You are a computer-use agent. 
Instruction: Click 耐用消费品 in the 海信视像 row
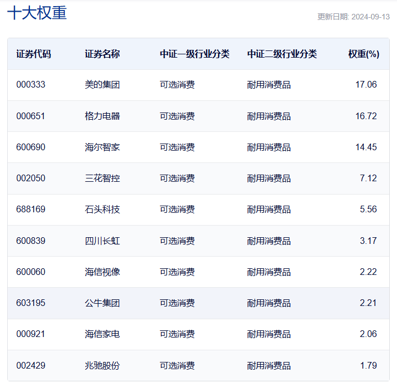pyautogui.click(x=269, y=272)
